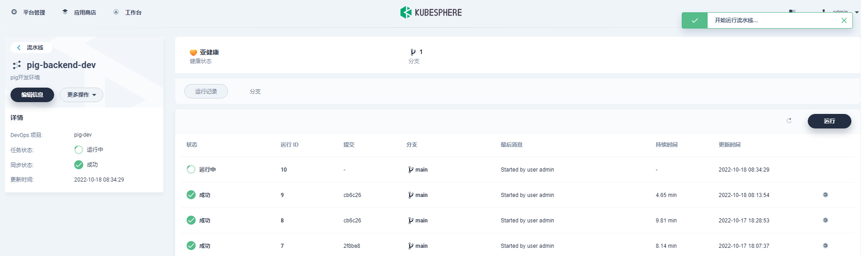Expand the admin user menu arrow
The height and width of the screenshot is (256, 861).
tap(857, 12)
